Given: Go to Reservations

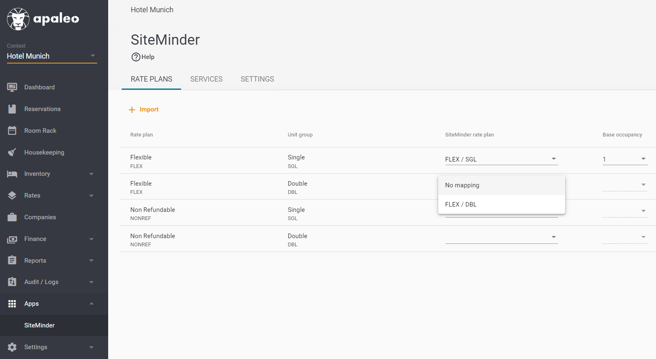Looking at the screenshot, I should pyautogui.click(x=43, y=109).
